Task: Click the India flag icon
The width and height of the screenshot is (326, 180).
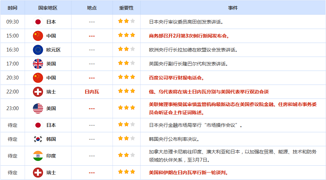Action: tap(38, 156)
